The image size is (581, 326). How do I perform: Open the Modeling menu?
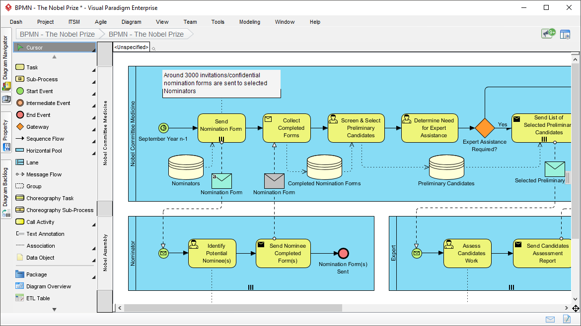(x=250, y=22)
